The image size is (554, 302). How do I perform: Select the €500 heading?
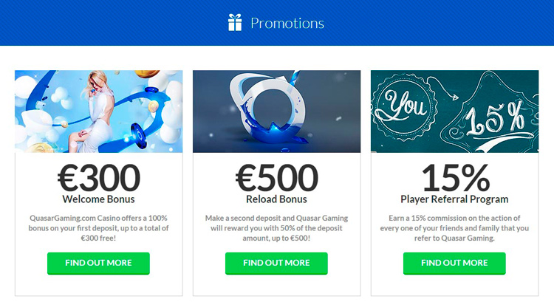[x=277, y=177]
